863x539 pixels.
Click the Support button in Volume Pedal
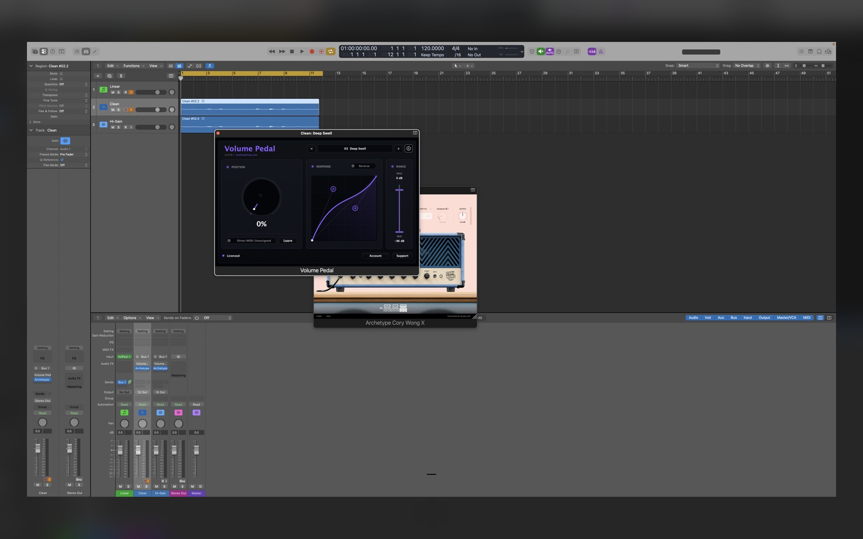tap(402, 256)
